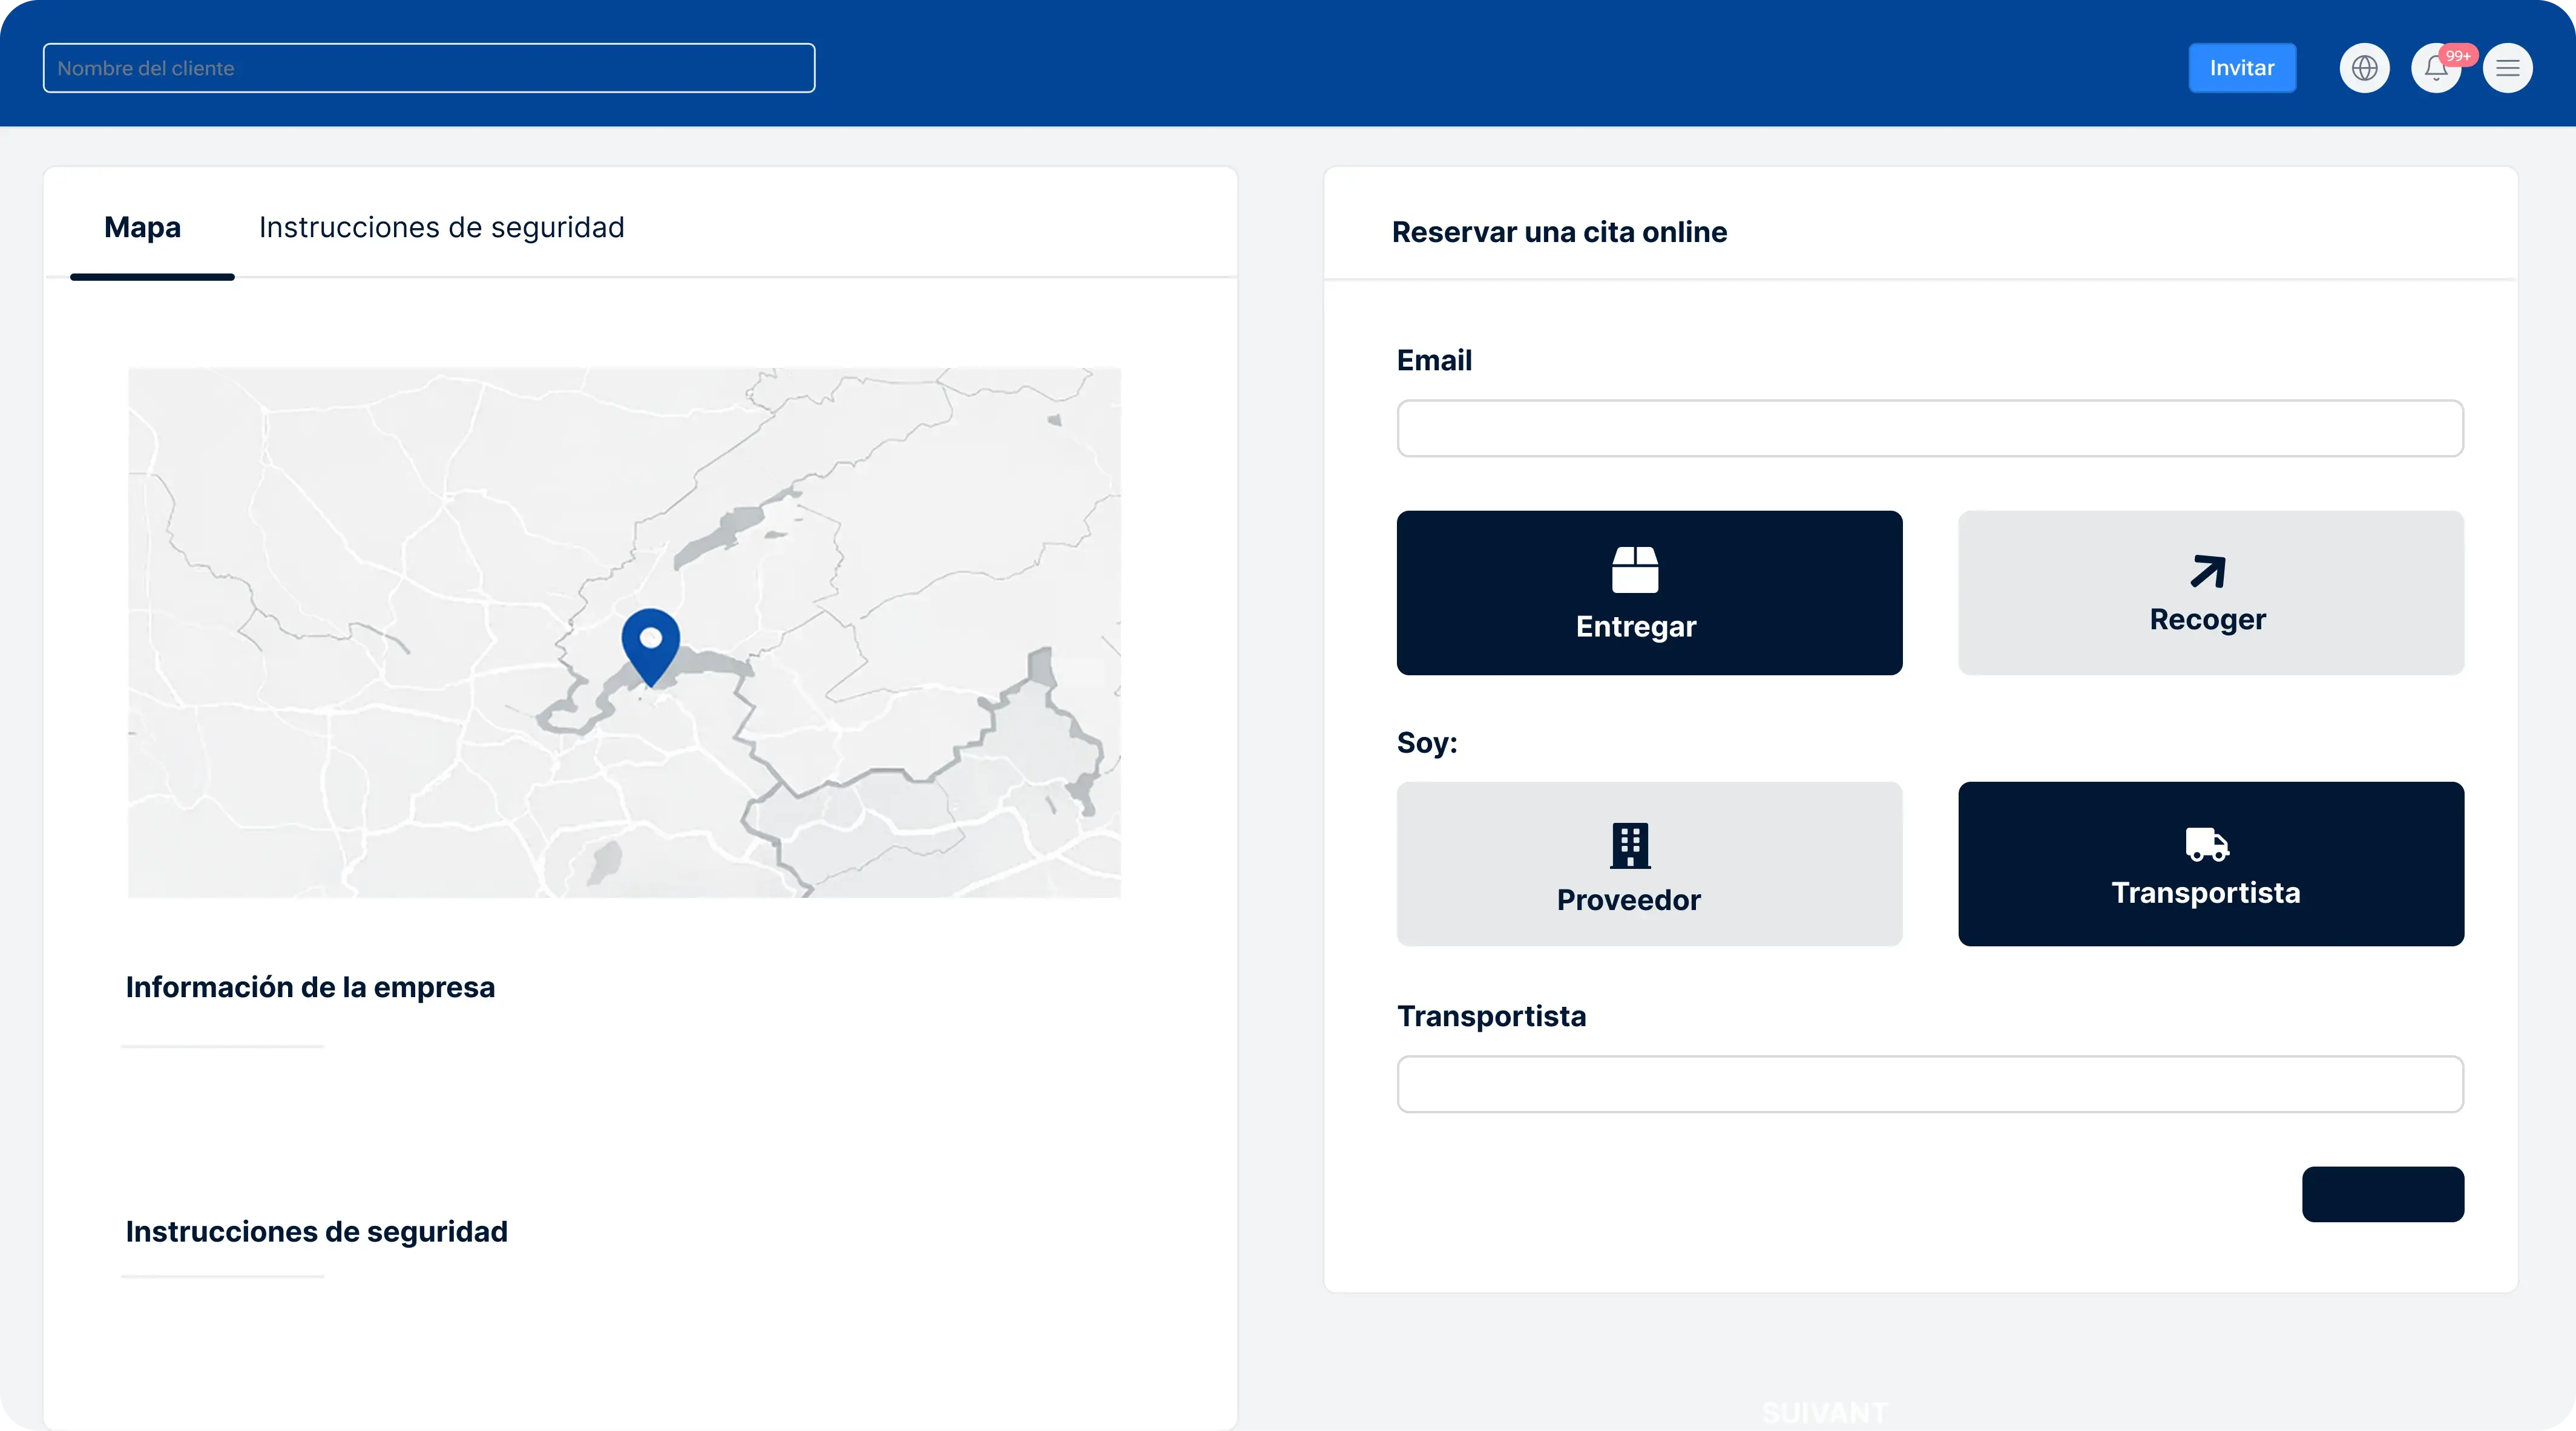Click the dark submit button below Transportista field
2576x1431 pixels.
pyautogui.click(x=2383, y=1194)
